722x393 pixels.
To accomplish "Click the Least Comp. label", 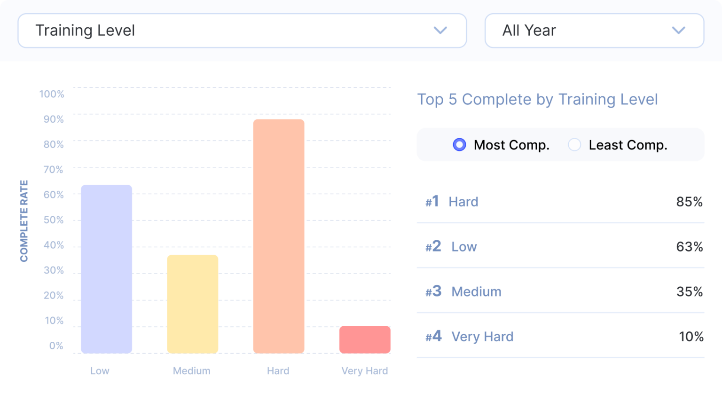I will [x=628, y=145].
